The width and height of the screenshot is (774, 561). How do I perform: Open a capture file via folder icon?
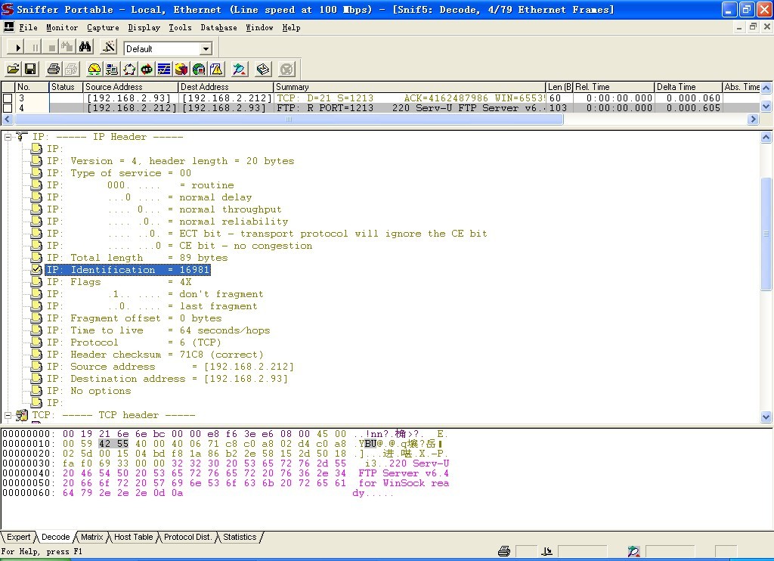tap(14, 69)
